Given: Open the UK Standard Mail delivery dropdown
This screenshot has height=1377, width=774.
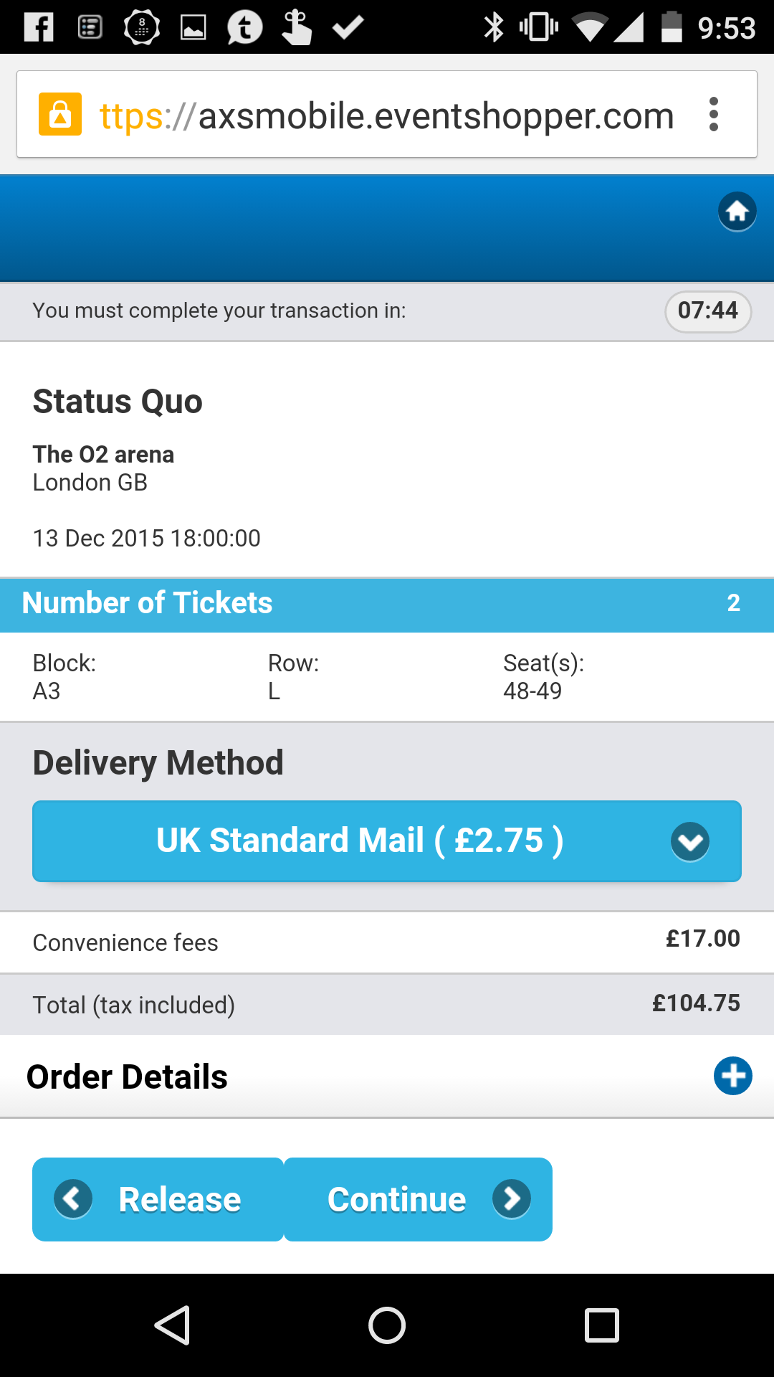Looking at the screenshot, I should coord(387,841).
